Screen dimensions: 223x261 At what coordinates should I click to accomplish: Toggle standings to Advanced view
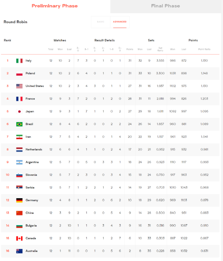tap(120, 22)
